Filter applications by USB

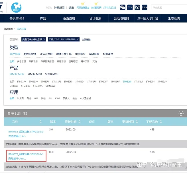36,98
